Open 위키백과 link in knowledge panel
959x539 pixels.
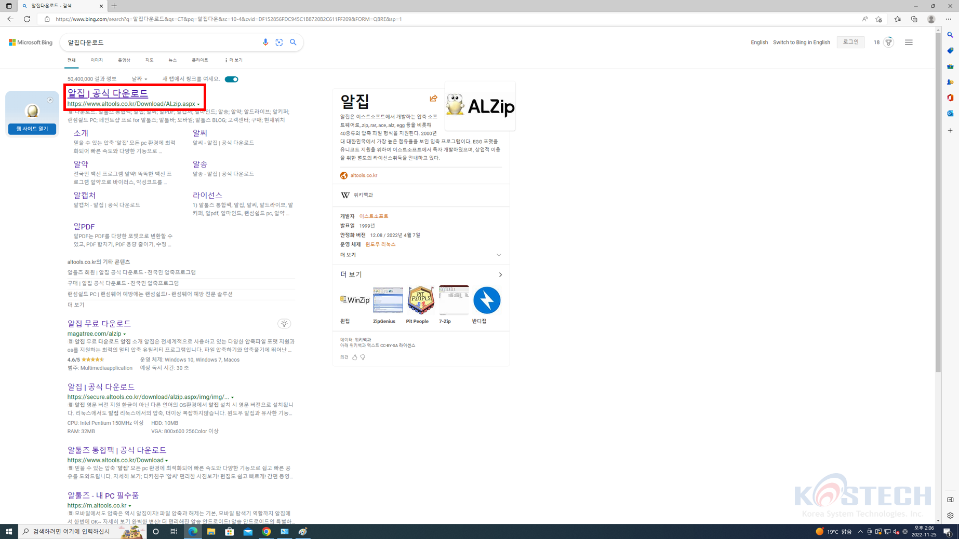(363, 195)
